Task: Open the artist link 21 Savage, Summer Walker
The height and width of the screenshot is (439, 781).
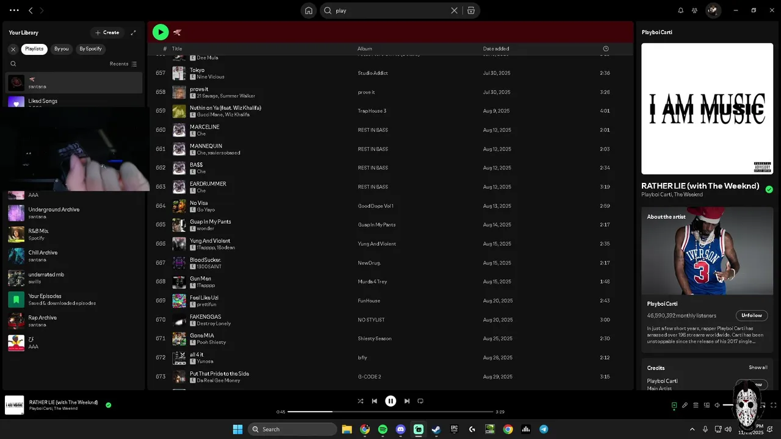Action: pyautogui.click(x=226, y=96)
